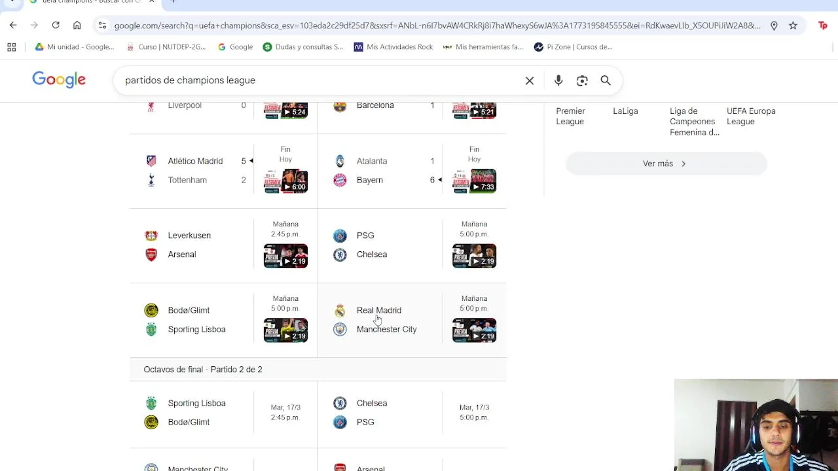Screen dimensions: 838x471
Task: Select the LaLiga chip
Action: tap(625, 111)
